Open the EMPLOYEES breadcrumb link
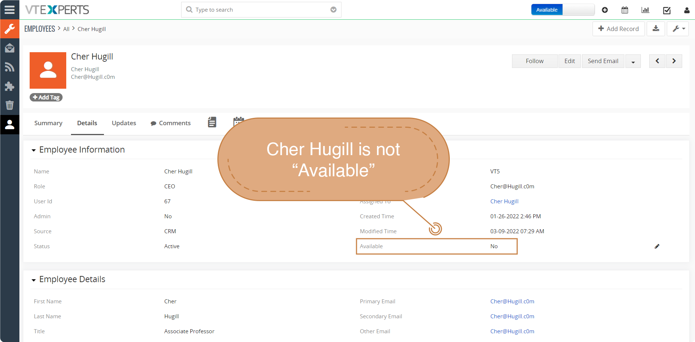The image size is (695, 342). [40, 29]
